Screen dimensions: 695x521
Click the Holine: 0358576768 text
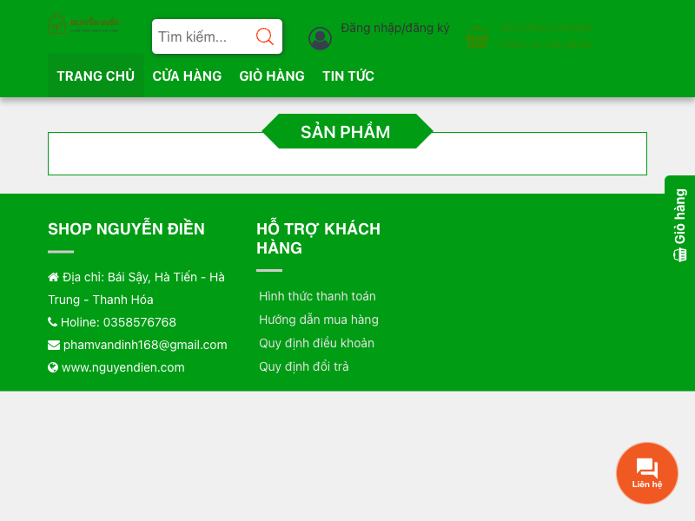coord(118,322)
